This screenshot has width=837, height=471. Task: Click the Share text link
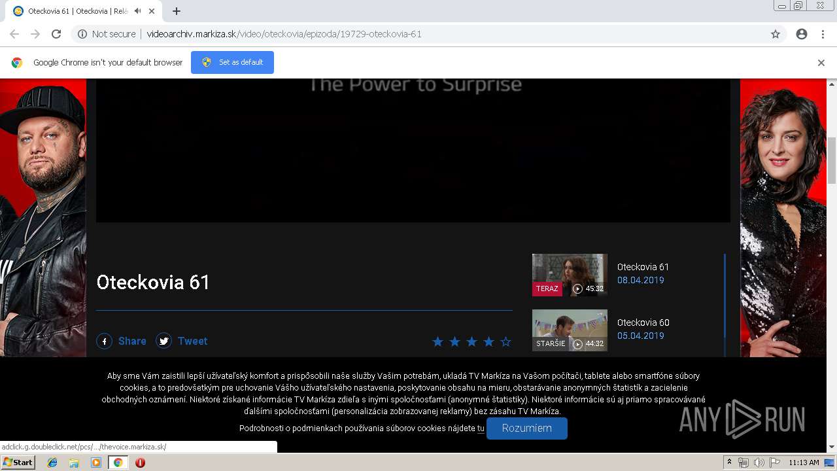[x=132, y=341]
